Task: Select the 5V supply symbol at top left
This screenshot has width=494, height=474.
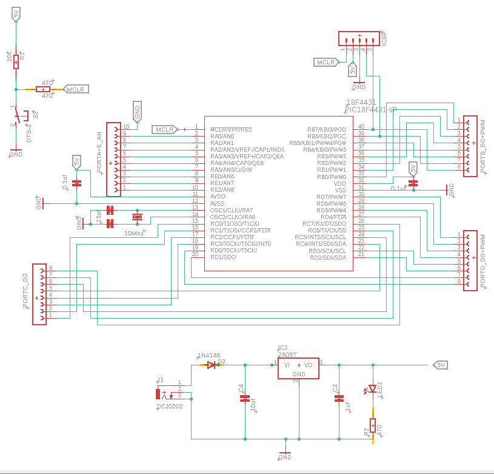Action: [15, 13]
